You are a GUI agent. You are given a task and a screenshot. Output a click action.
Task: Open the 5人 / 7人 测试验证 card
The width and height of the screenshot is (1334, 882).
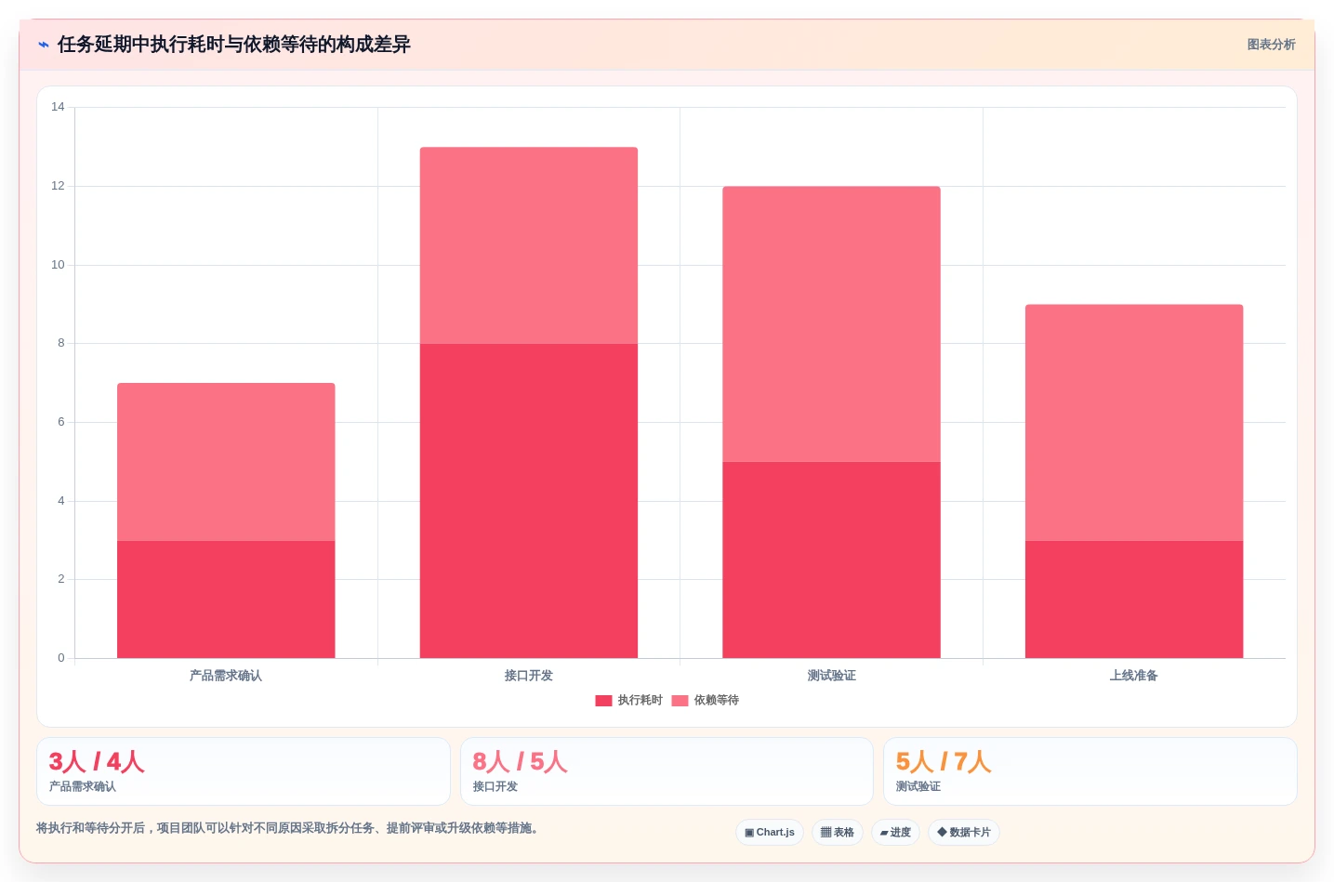1090,771
